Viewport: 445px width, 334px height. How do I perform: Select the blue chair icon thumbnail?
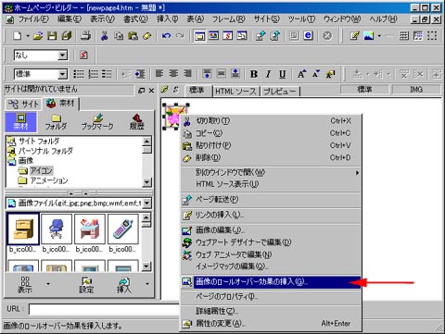57,229
